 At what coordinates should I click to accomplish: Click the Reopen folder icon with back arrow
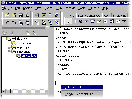point(14,15)
